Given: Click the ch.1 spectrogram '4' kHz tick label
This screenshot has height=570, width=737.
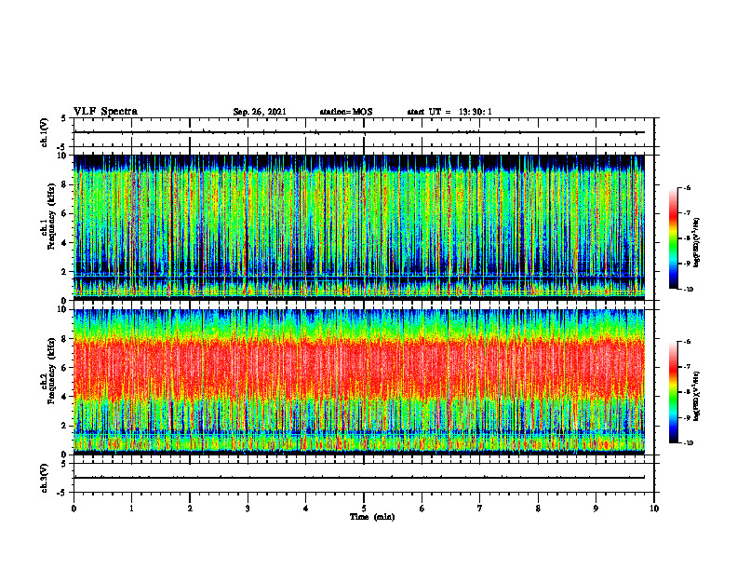Looking at the screenshot, I should pos(65,243).
